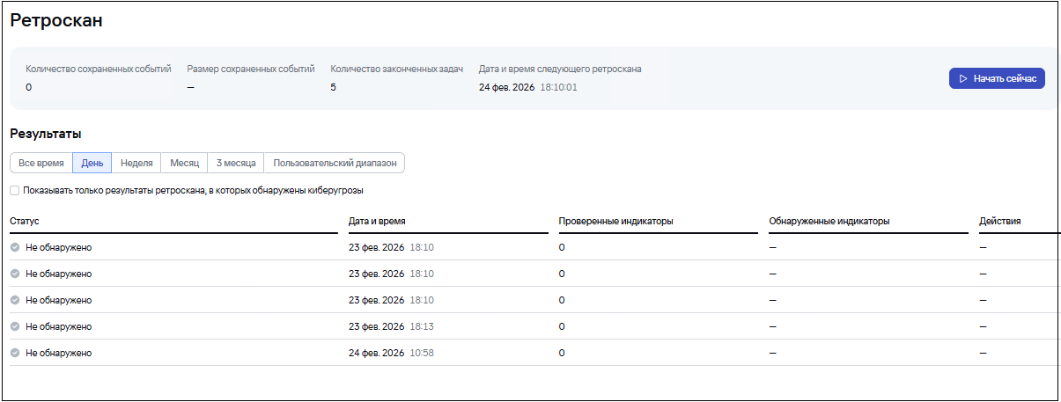Click the Ретроскан page title
This screenshot has width=1061, height=402.
coord(56,20)
